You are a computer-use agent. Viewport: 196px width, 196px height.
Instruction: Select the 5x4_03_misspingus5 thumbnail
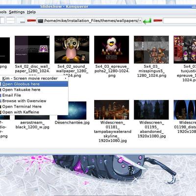[x=151, y=49]
